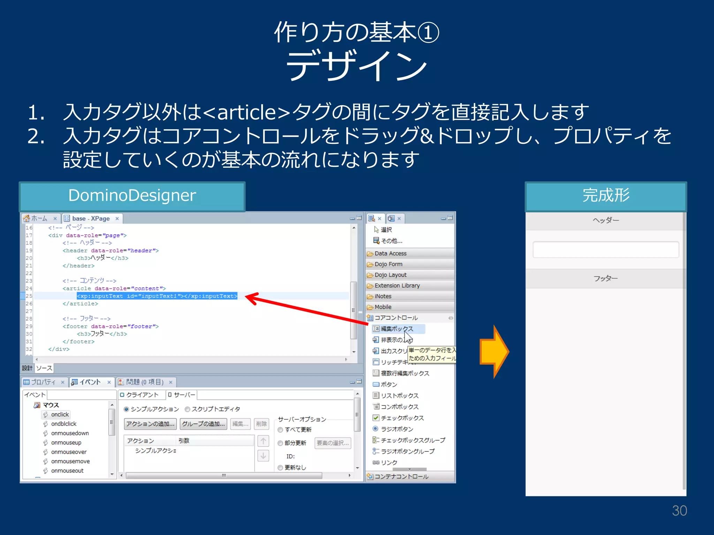
Task: Click the アクションの追加... button
Action: pos(150,424)
